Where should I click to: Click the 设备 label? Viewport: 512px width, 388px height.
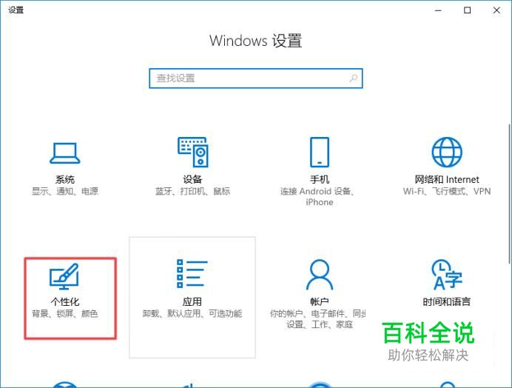coord(192,179)
